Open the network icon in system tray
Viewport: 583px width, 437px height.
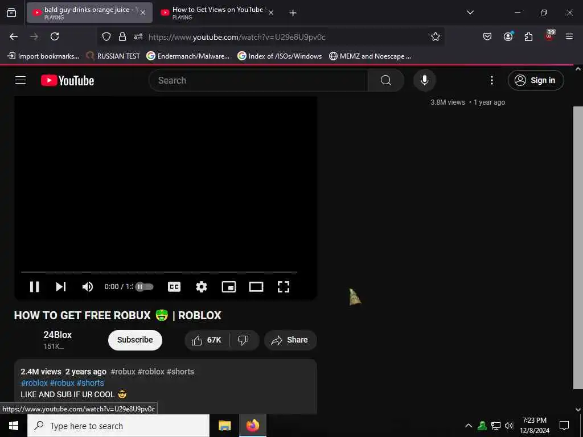pos(496,426)
